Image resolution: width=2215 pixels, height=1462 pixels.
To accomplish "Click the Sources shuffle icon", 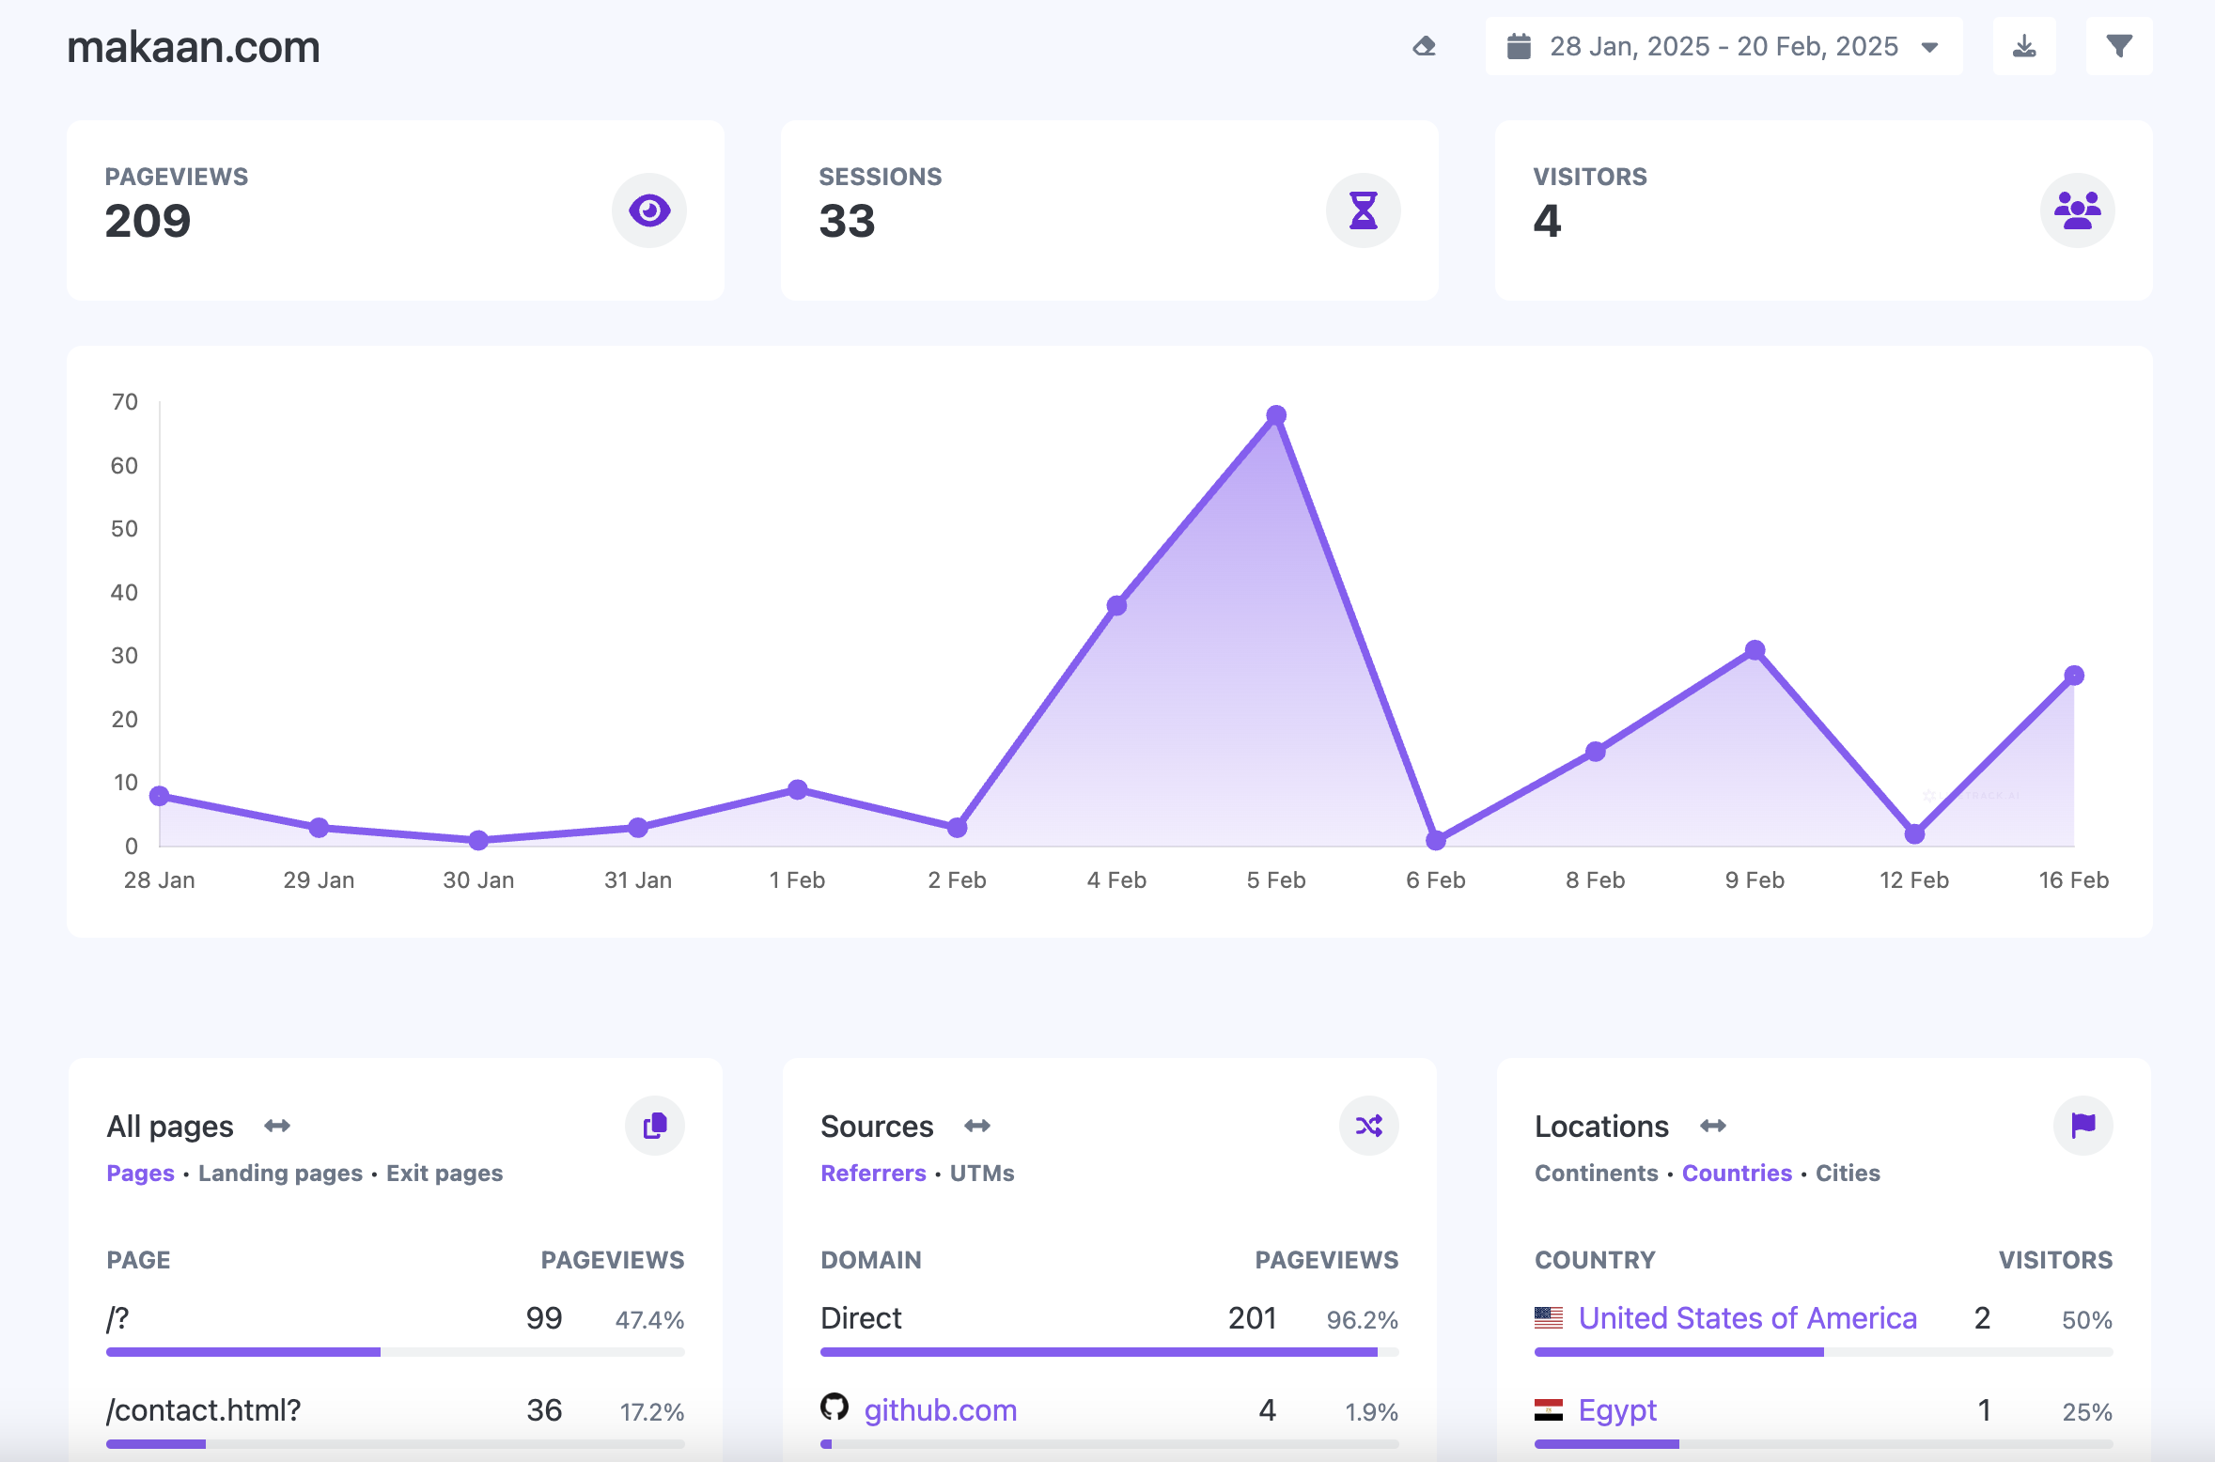I will pos(1368,1126).
